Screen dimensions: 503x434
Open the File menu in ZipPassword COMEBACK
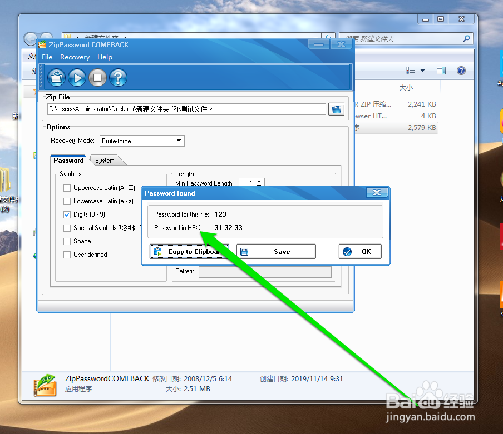(47, 57)
